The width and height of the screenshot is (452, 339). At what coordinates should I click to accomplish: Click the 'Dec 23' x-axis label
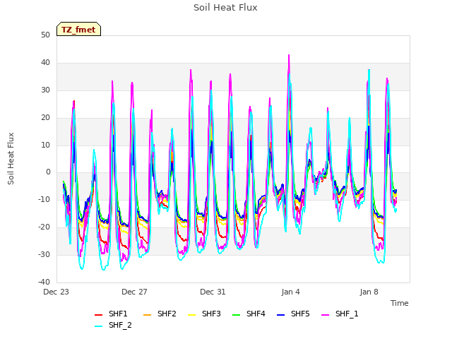point(56,292)
